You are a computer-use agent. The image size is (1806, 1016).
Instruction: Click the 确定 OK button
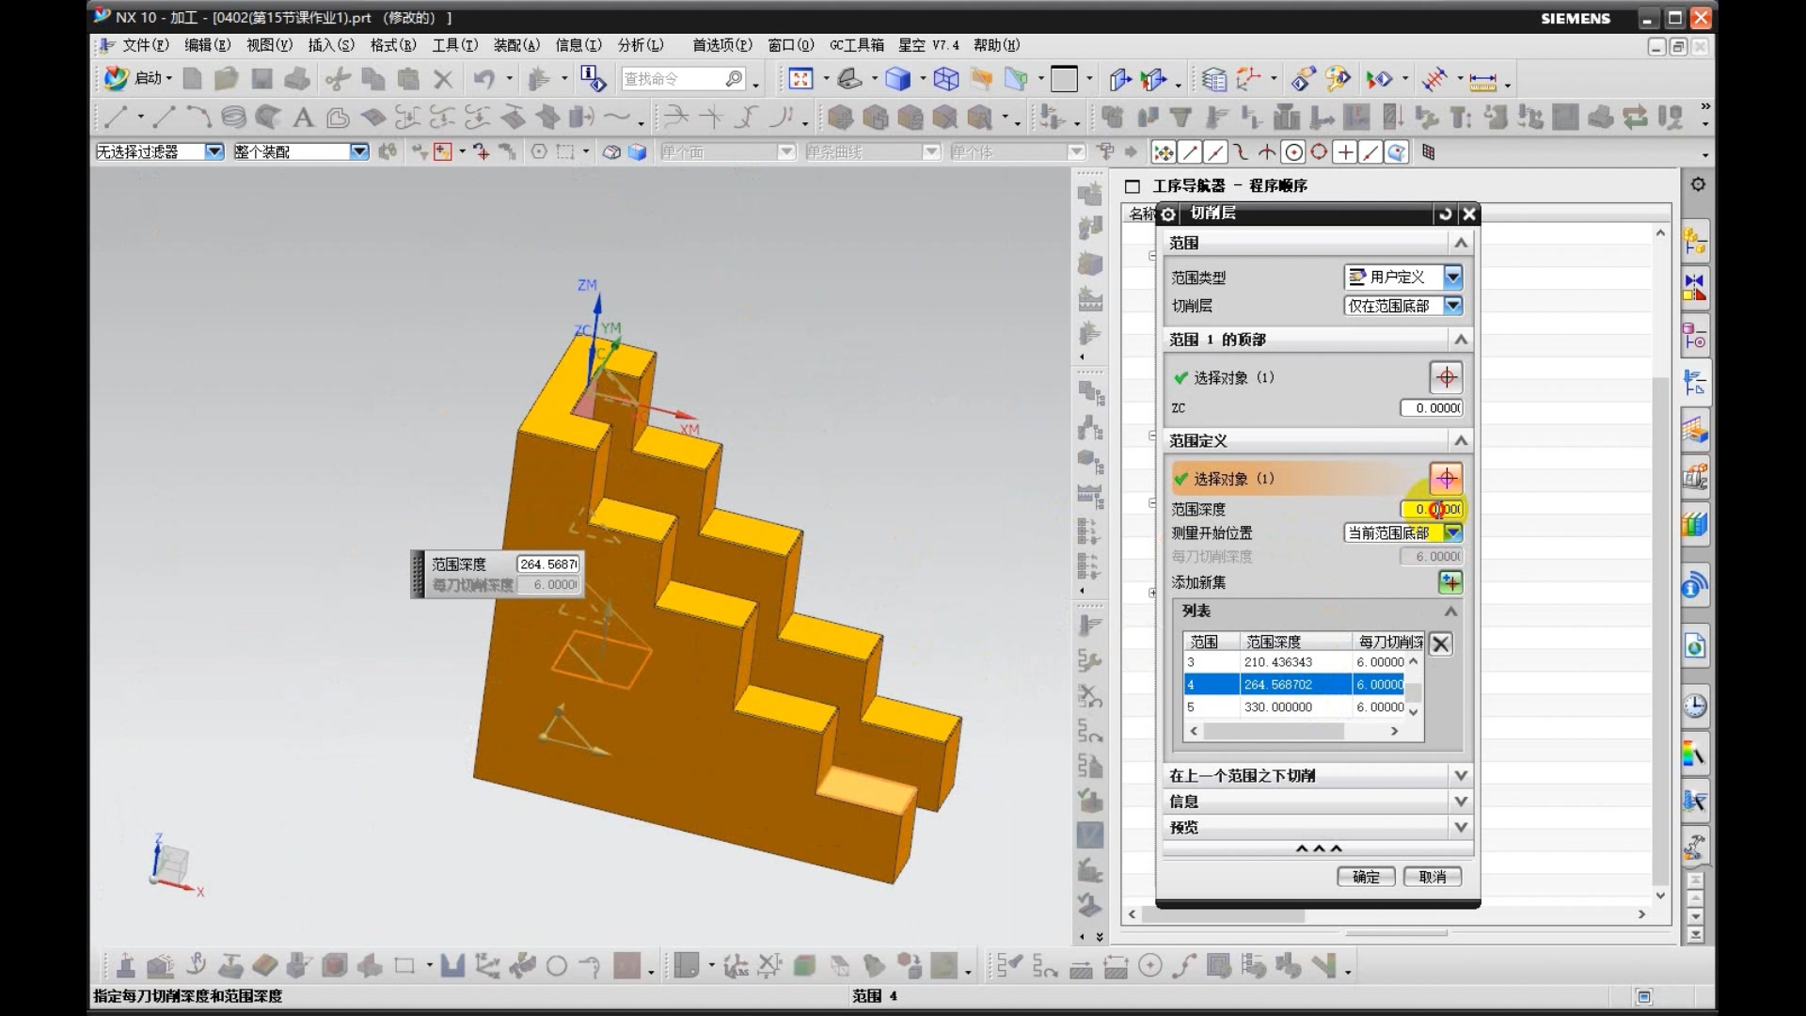click(1366, 877)
